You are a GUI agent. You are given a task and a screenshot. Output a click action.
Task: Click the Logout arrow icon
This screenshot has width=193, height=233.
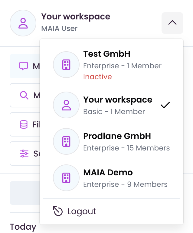[57, 211]
